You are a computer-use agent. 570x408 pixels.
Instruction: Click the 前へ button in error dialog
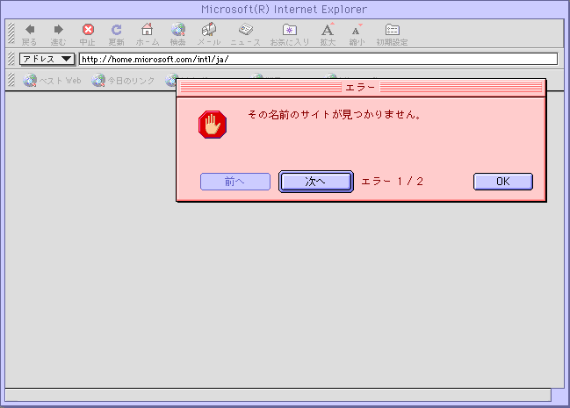235,182
